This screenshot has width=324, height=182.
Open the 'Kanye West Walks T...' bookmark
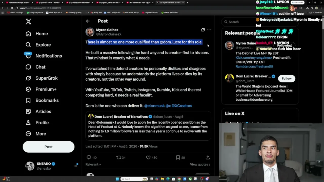pyautogui.click(x=151, y=12)
